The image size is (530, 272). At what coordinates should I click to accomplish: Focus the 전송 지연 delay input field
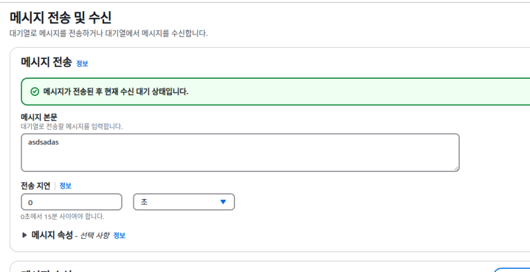point(72,202)
